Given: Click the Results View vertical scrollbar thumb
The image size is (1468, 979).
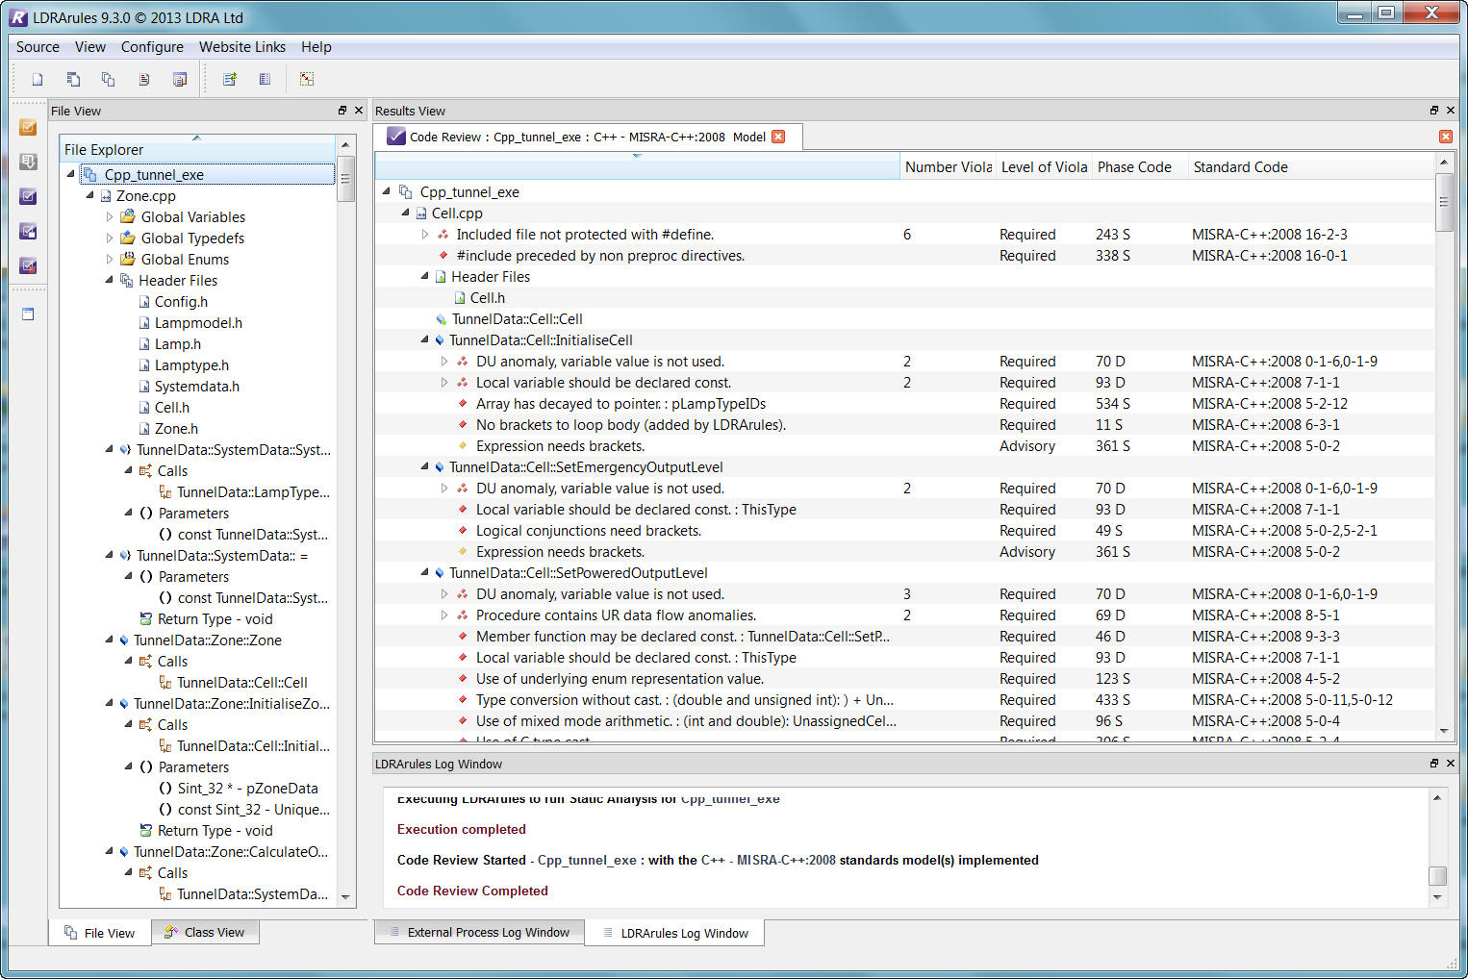Looking at the screenshot, I should pos(1443,203).
